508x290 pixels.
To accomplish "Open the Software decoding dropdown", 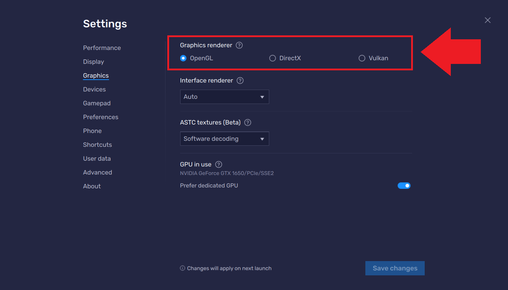I will 225,139.
